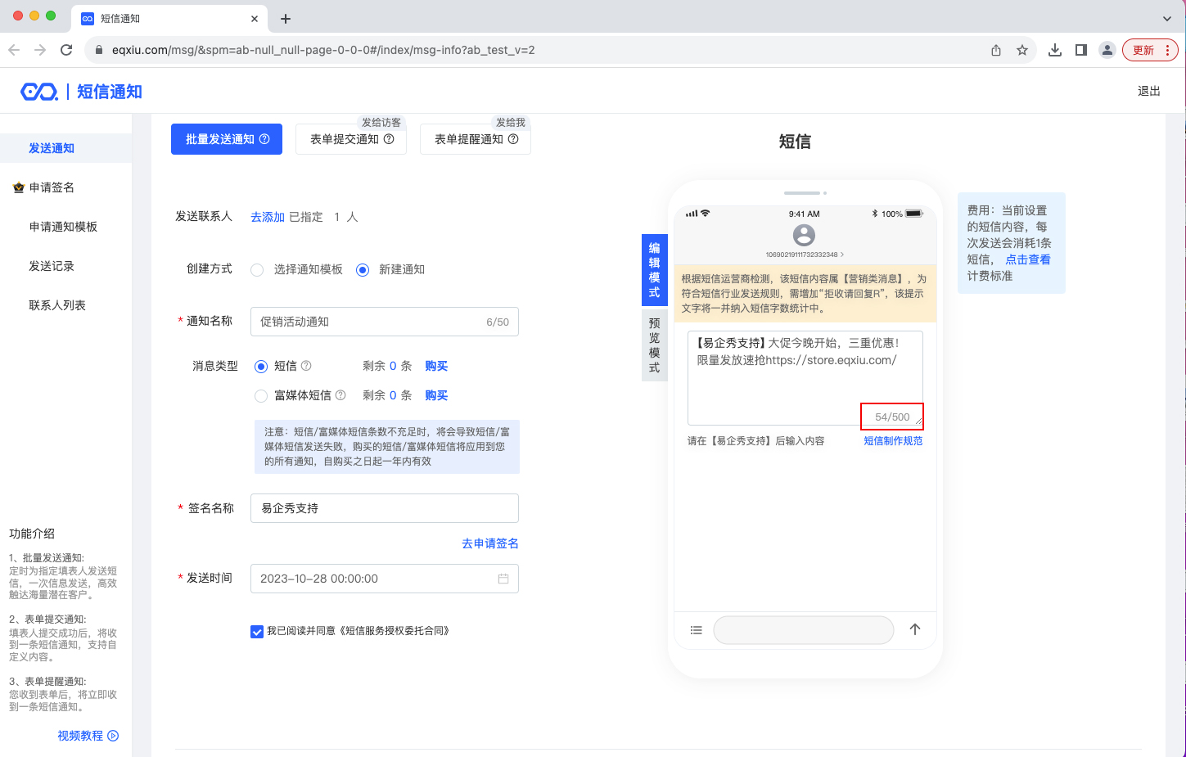Click the play icon beside 视频教程
Image resolution: width=1186 pixels, height=757 pixels.
113,736
